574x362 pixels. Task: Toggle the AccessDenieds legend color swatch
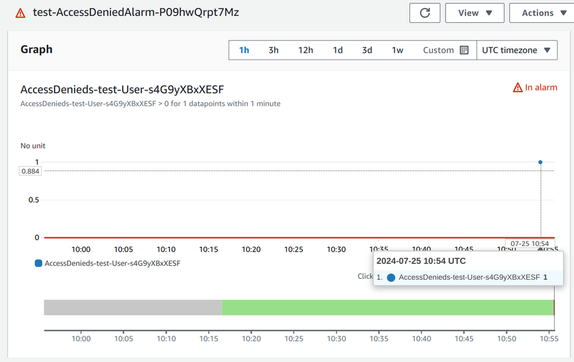pyautogui.click(x=39, y=263)
